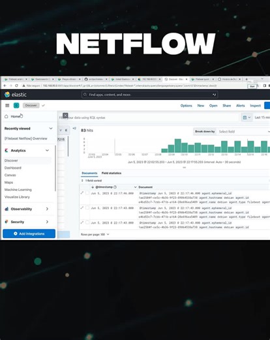Open @timestamp column header menu chevron
The image size is (270, 340).
135,187
